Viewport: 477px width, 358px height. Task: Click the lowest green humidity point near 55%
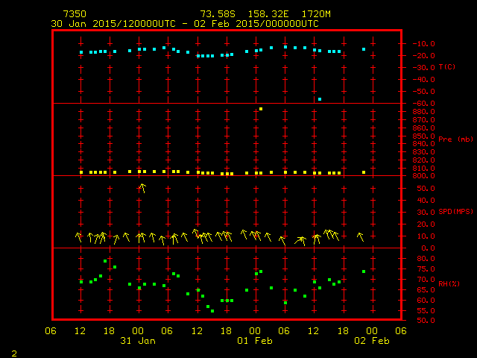click(x=212, y=311)
